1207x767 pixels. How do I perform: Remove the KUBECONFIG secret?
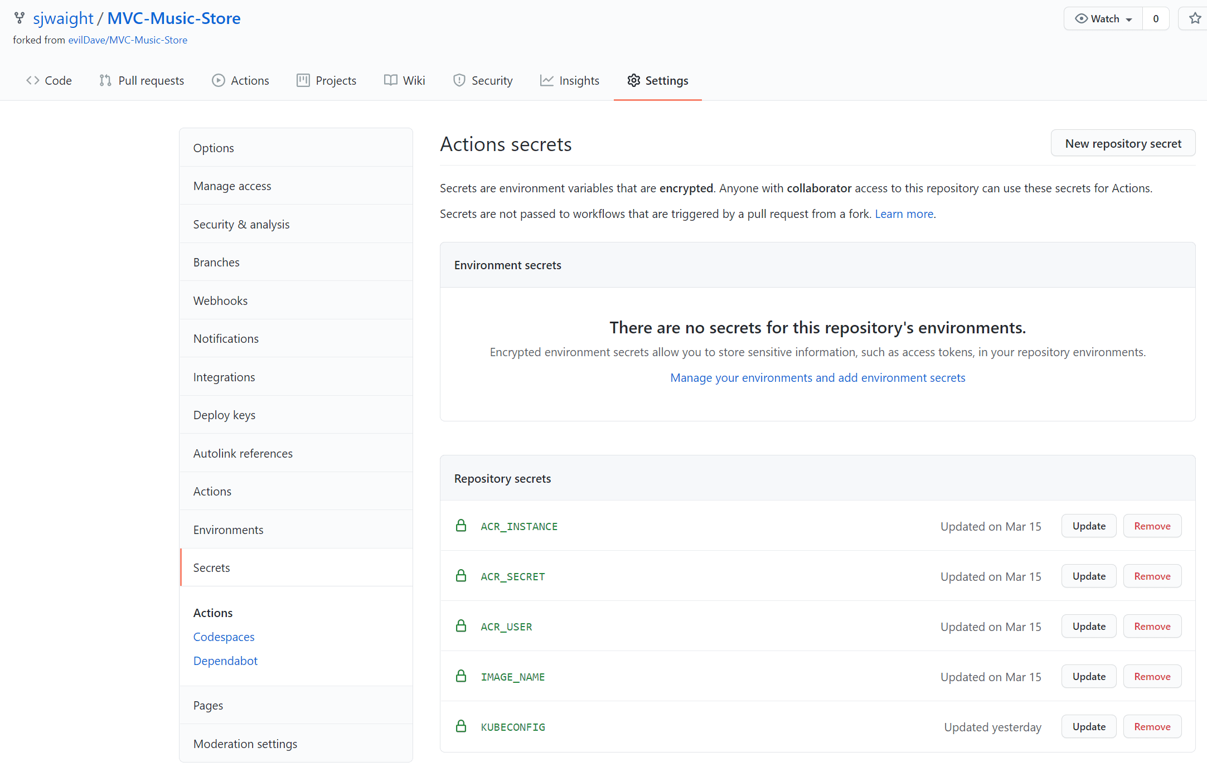pos(1152,726)
